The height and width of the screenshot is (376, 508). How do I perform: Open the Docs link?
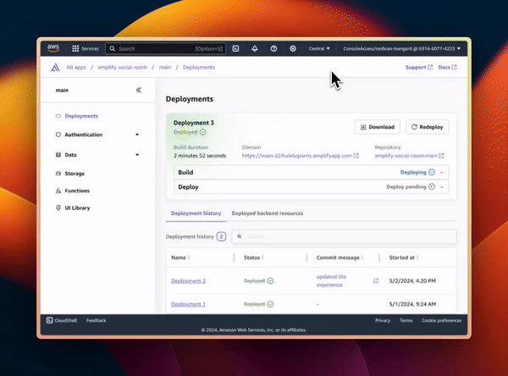click(447, 67)
